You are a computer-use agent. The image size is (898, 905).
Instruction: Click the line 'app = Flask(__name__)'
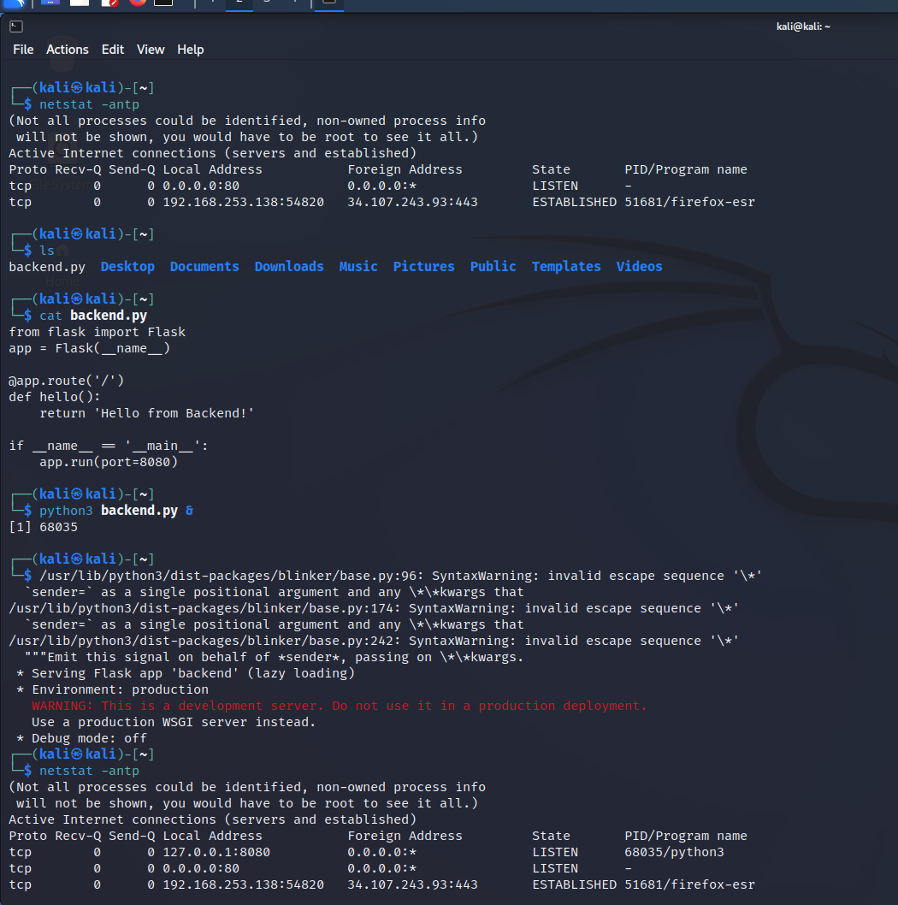(x=90, y=348)
